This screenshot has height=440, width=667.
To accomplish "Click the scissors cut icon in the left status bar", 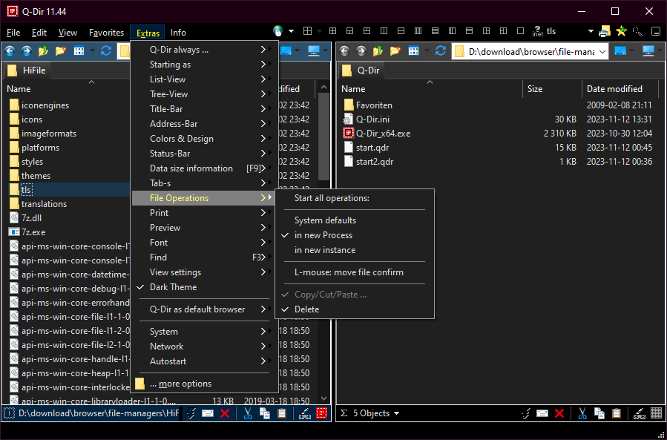I will (x=248, y=413).
